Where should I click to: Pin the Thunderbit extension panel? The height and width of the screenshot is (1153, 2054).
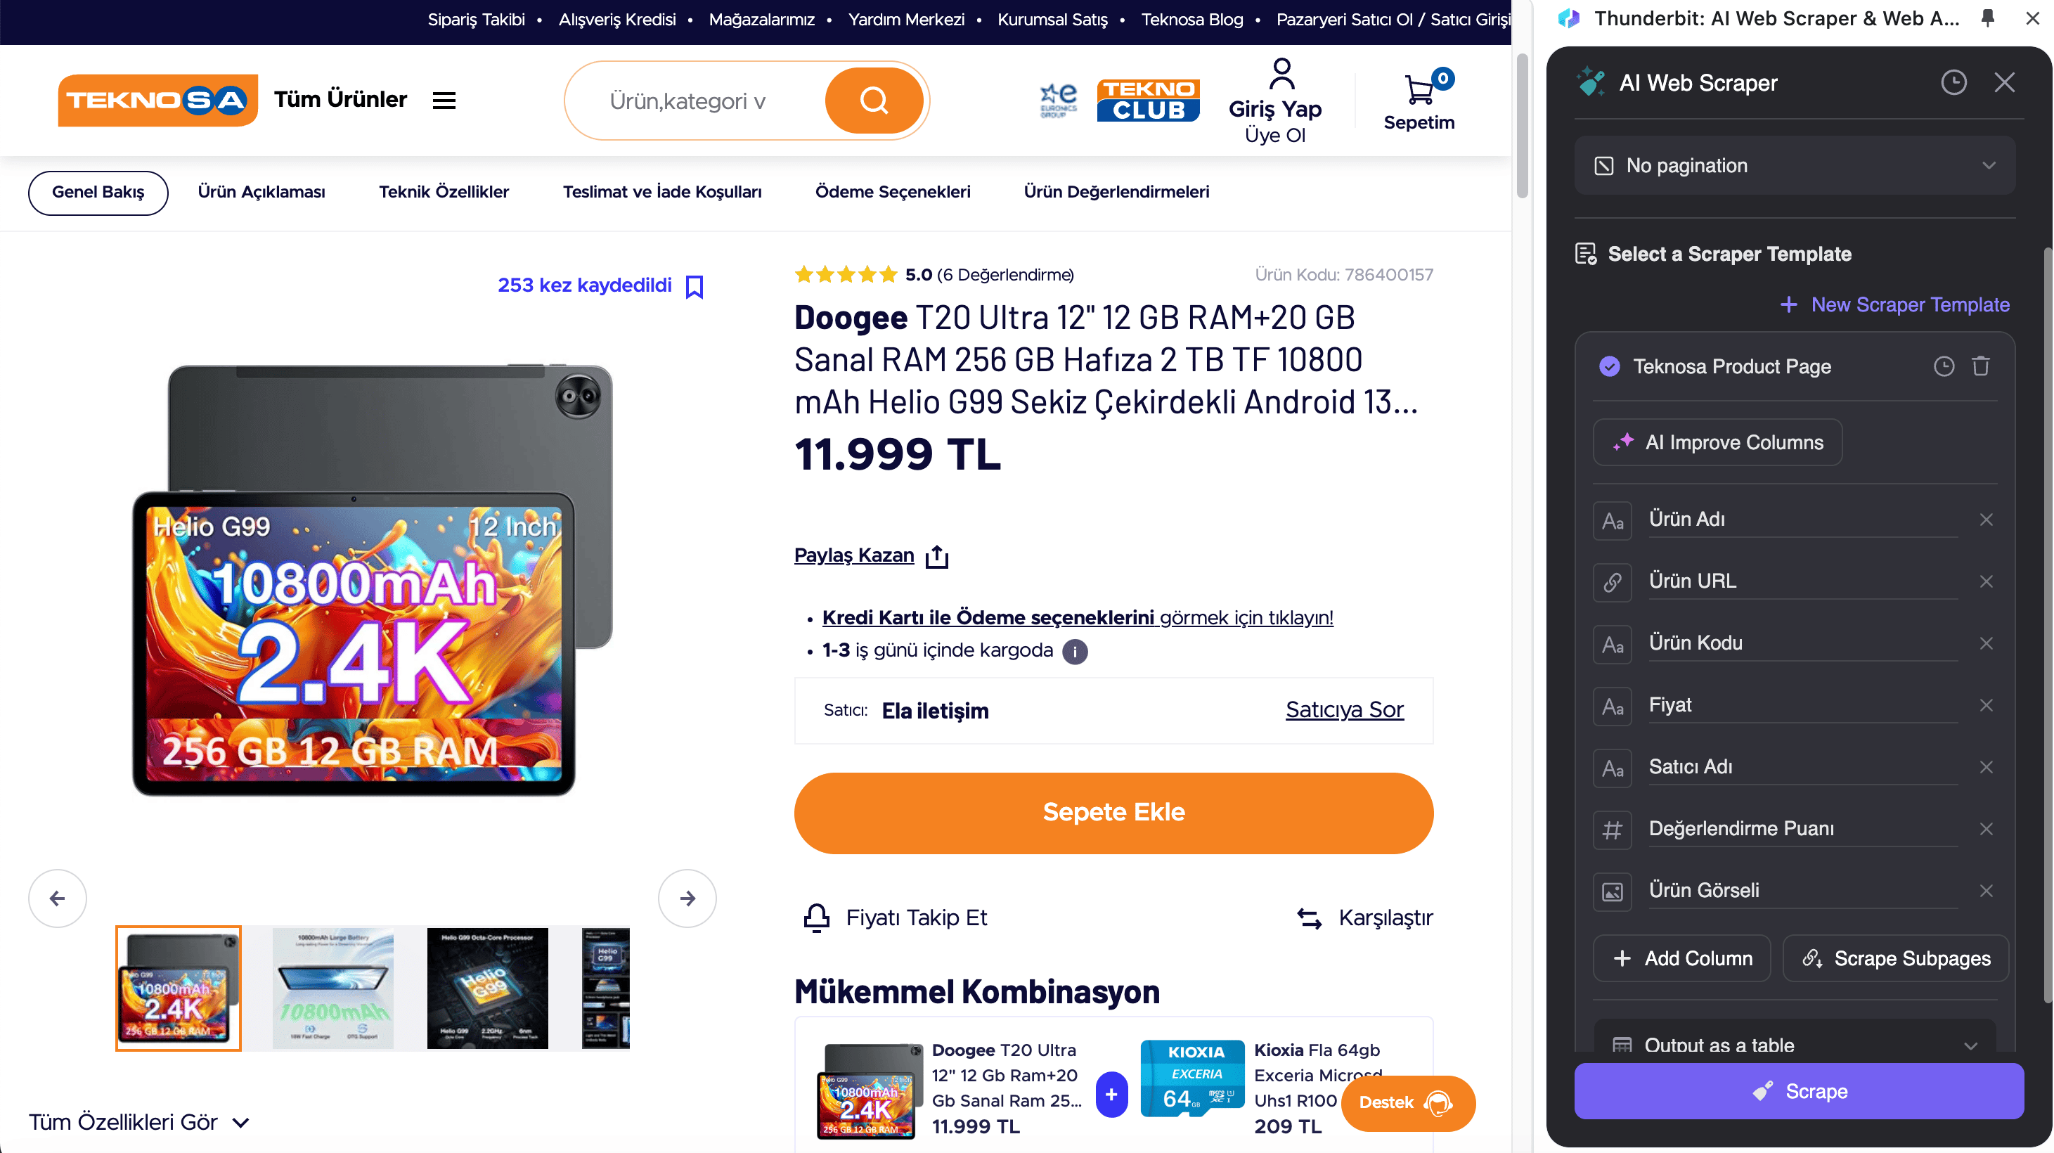pyautogui.click(x=1988, y=18)
